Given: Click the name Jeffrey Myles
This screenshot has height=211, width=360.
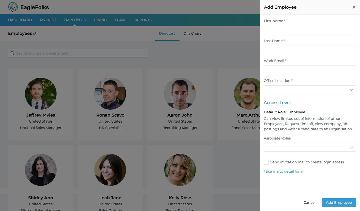Looking at the screenshot, I should tap(41, 115).
